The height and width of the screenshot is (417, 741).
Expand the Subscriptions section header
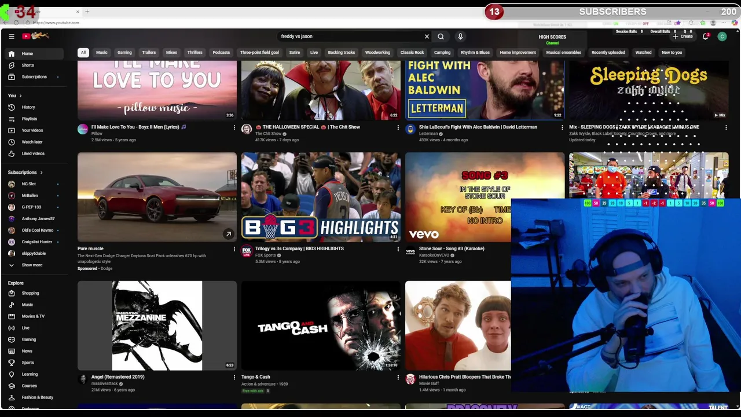coord(25,172)
